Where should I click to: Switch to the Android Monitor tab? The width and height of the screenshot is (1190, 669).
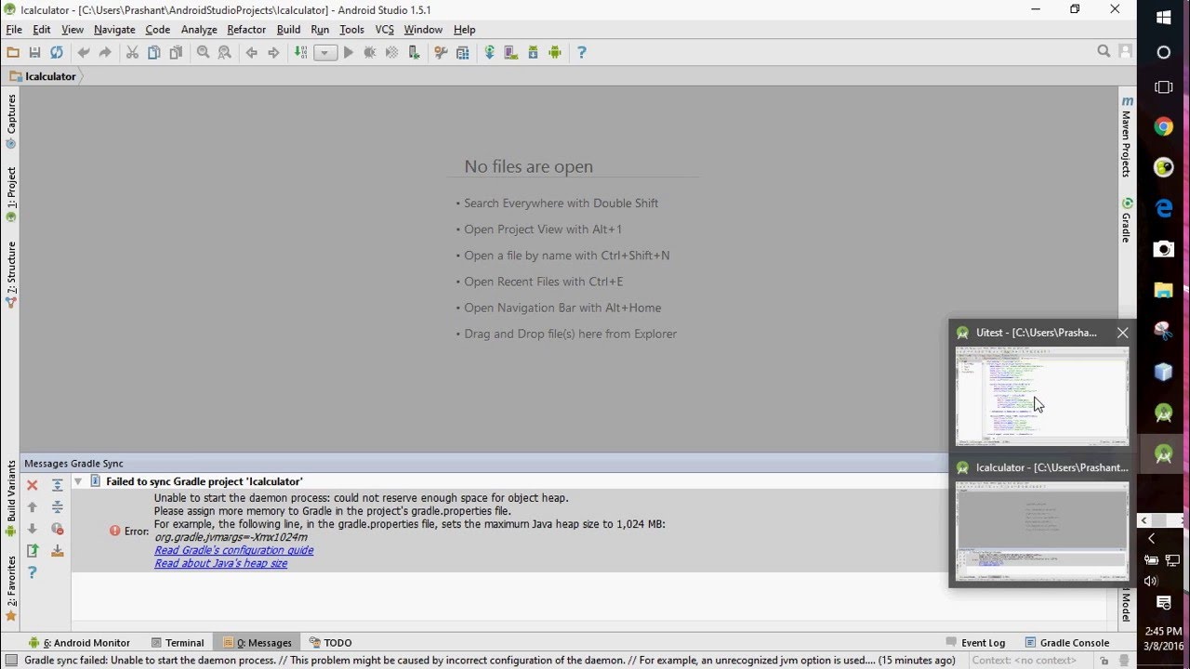coord(79,642)
